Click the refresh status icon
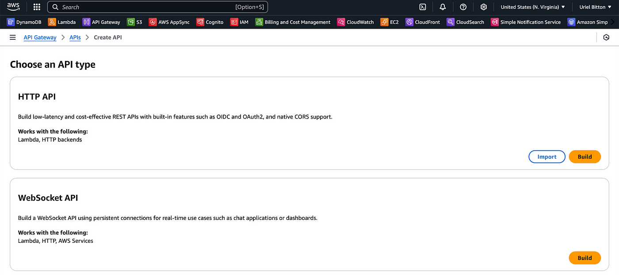Screen dimensions: 619x275 [606, 37]
